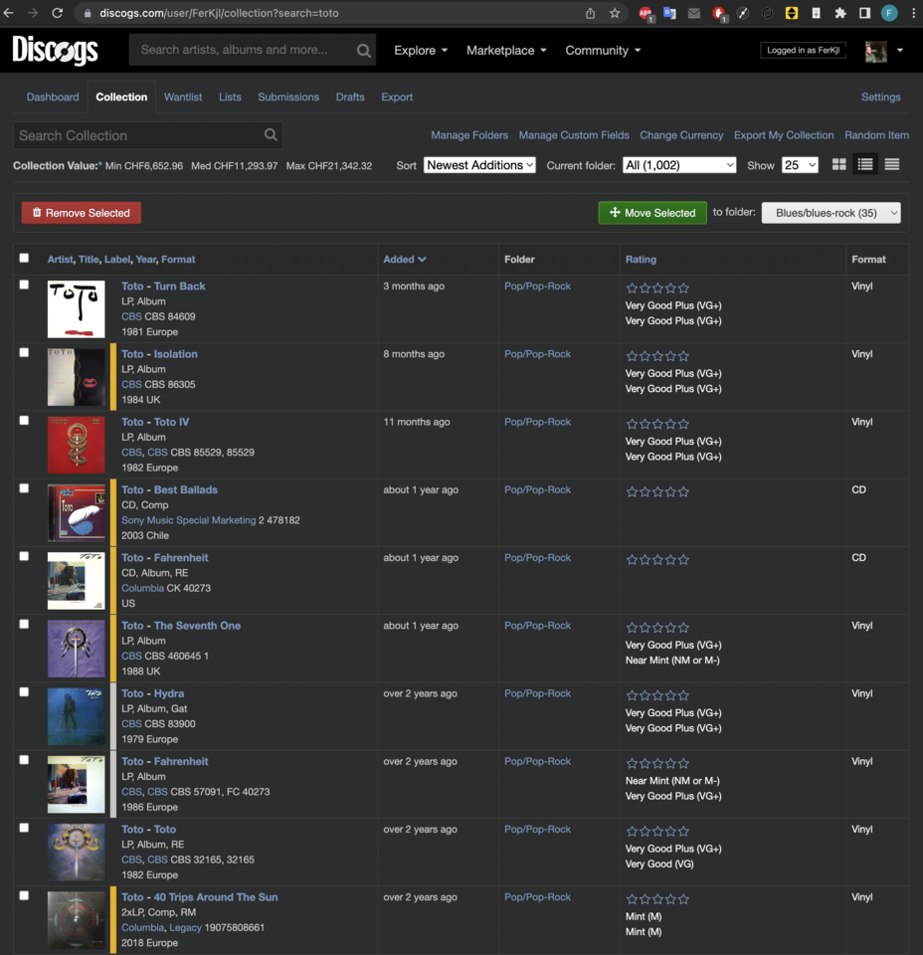Rate Toto - Turn Back with stars
The width and height of the screenshot is (923, 955).
click(x=657, y=288)
